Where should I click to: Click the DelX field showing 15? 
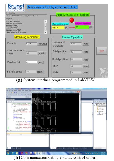[76, 72]
